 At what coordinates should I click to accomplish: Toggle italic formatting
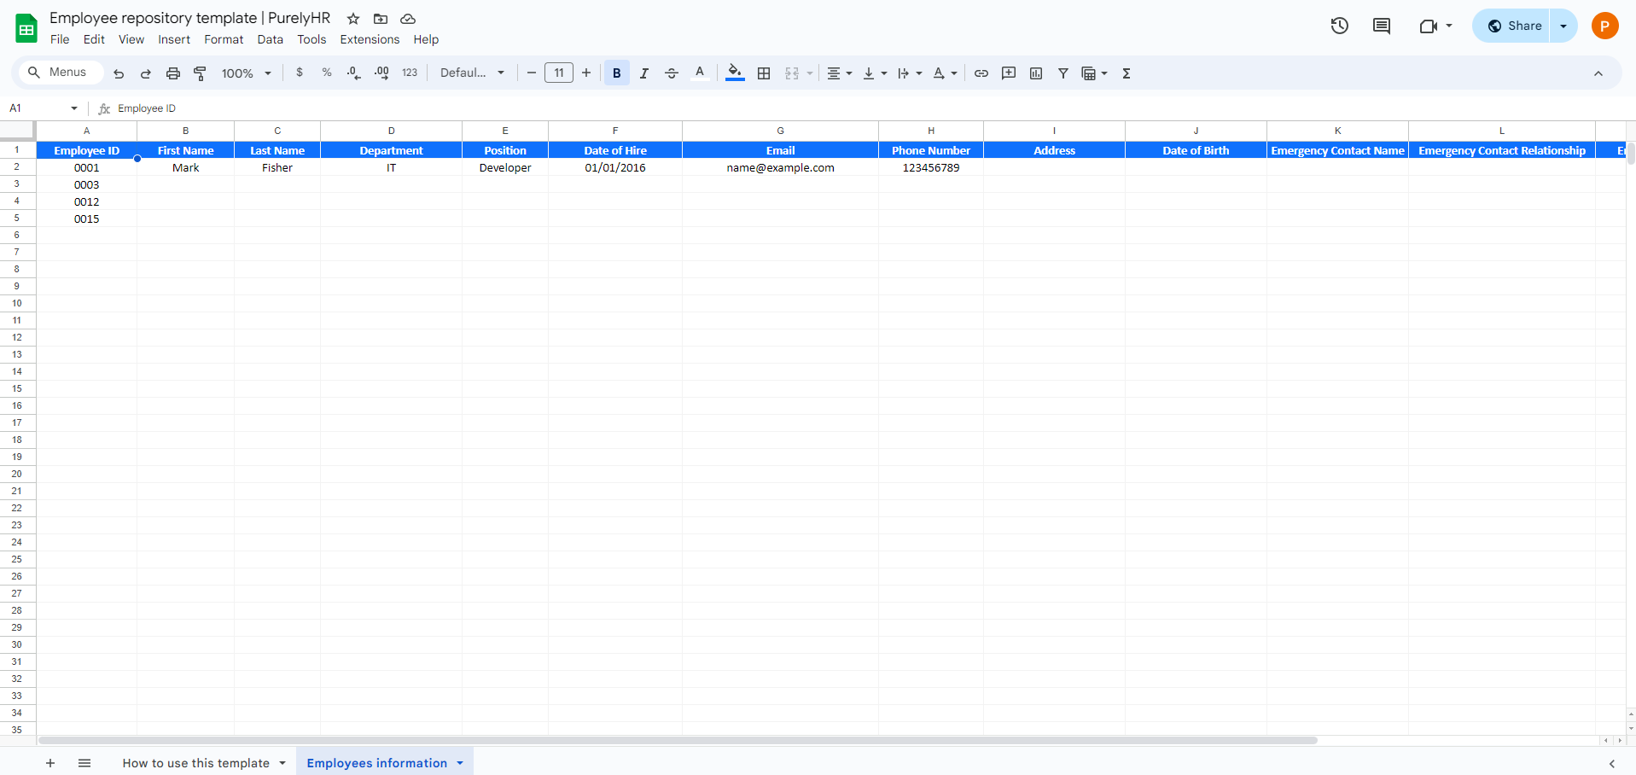pyautogui.click(x=644, y=73)
